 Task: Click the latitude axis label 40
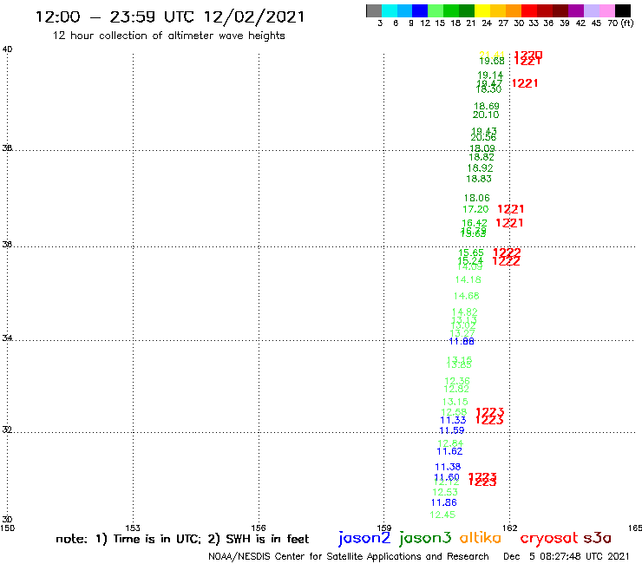(7, 49)
